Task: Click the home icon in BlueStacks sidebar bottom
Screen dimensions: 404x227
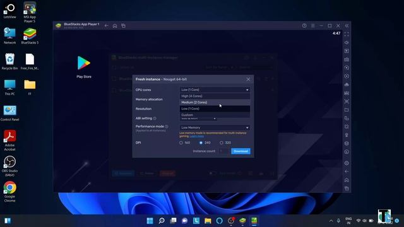Action: click(347, 180)
